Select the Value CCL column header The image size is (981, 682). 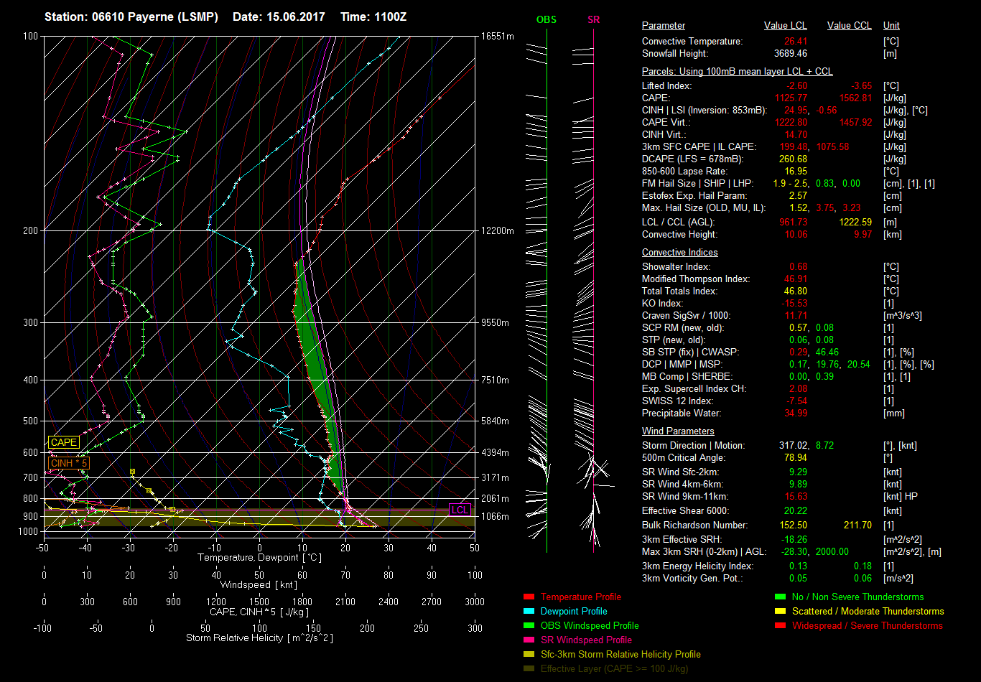[x=849, y=26]
